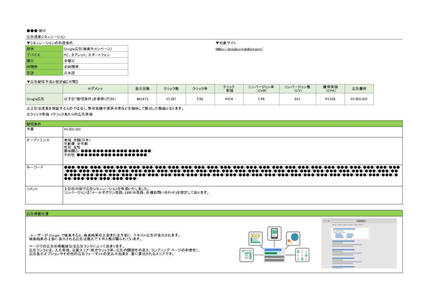Click the 'キーワード' row label
This screenshot has height=303, width=428.
click(44, 175)
